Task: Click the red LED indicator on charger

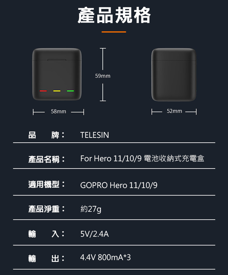Action: pos(43,91)
